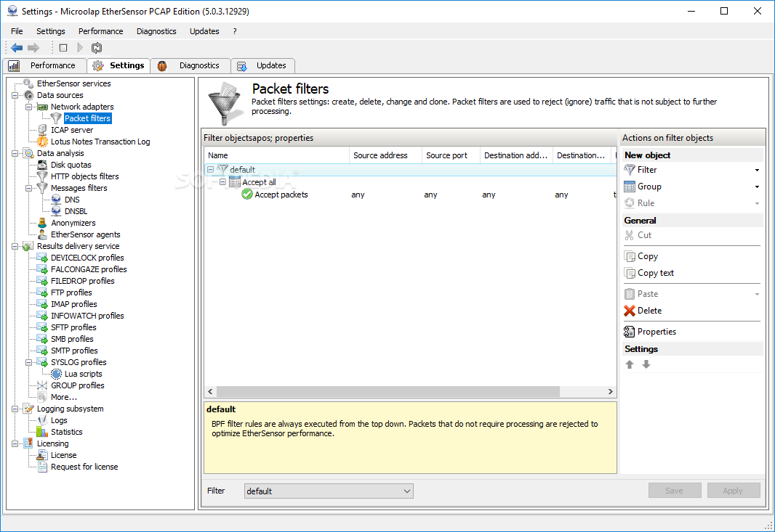Switch to the Diagnostics tab
Image resolution: width=775 pixels, height=532 pixels.
(x=190, y=65)
